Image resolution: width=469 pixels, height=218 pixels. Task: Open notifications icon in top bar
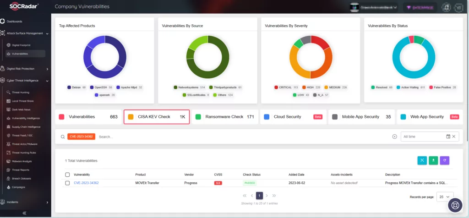(447, 7)
